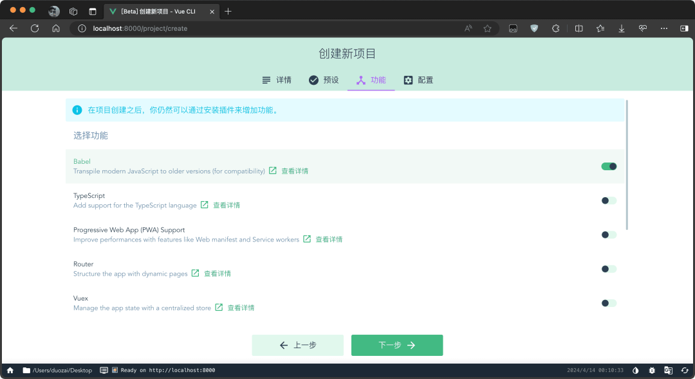Screen dimensions: 695x379
Task: Switch to the 预设 tab
Action: (324, 80)
